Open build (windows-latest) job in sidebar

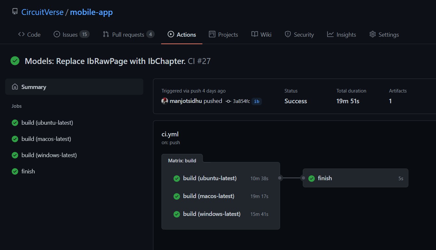point(49,155)
